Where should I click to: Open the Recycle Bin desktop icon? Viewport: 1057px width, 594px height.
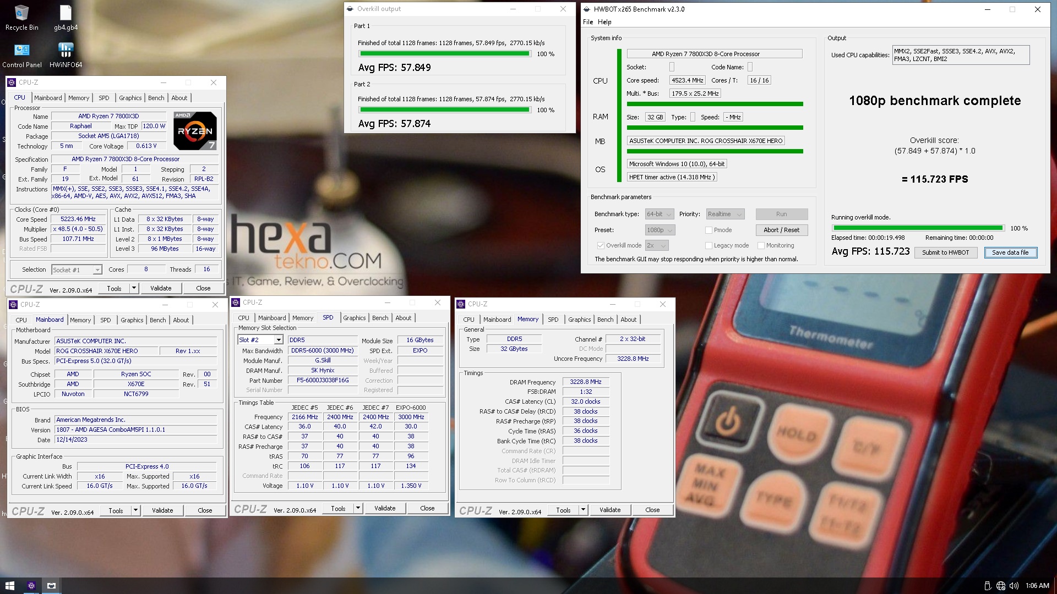click(21, 18)
